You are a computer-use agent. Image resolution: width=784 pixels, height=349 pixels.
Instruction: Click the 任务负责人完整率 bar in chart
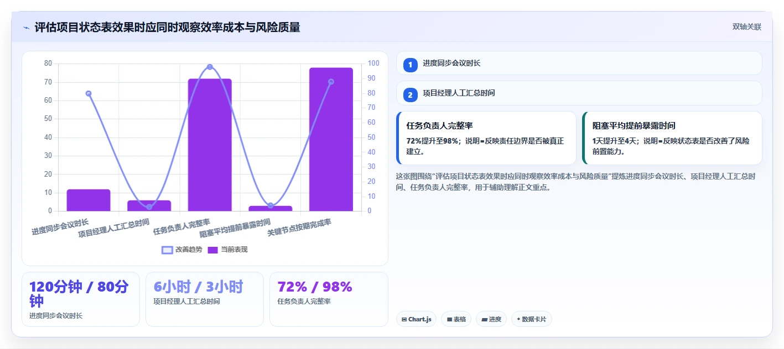pos(210,145)
